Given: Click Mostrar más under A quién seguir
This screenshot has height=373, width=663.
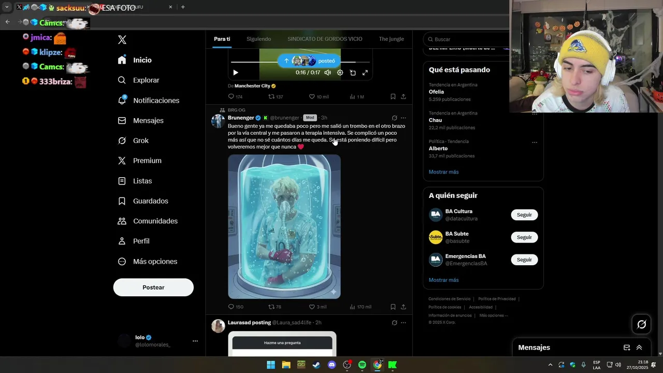Looking at the screenshot, I should (443, 280).
